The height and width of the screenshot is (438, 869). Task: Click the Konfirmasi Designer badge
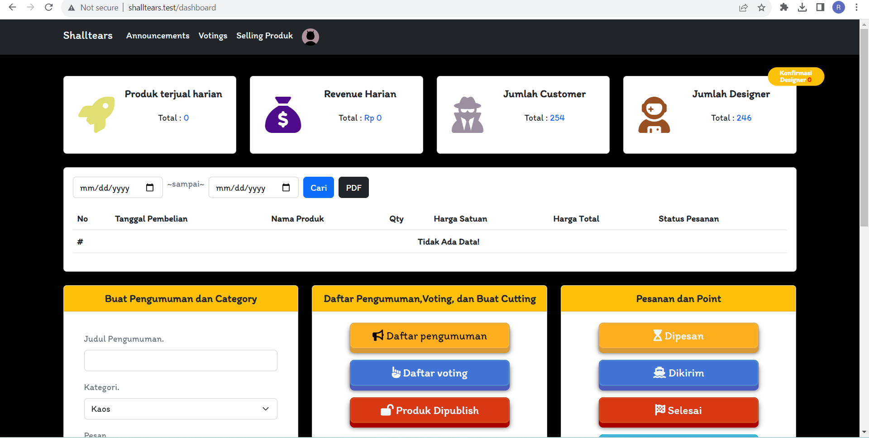click(x=796, y=76)
